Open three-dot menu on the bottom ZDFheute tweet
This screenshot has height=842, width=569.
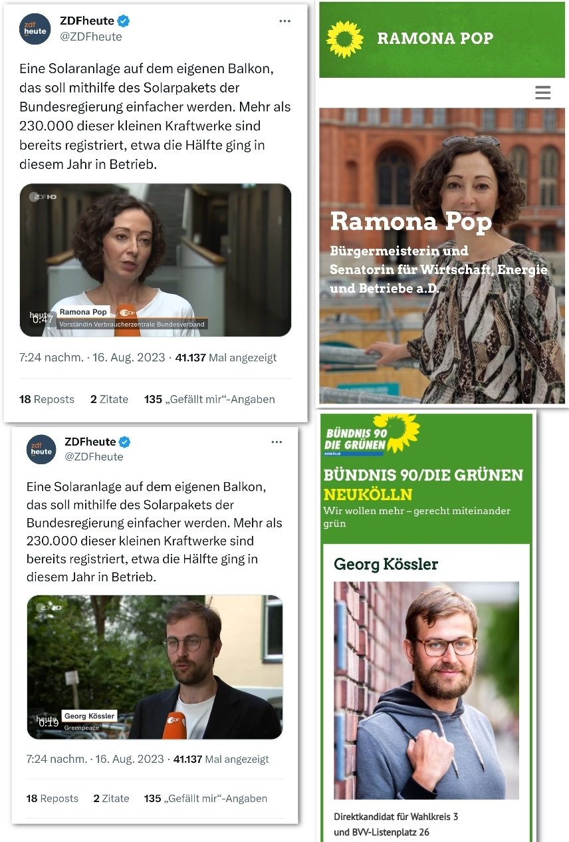coord(277,442)
